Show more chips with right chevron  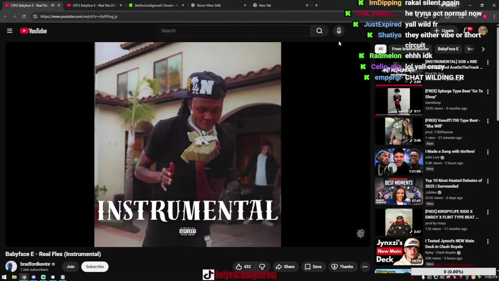[483, 49]
